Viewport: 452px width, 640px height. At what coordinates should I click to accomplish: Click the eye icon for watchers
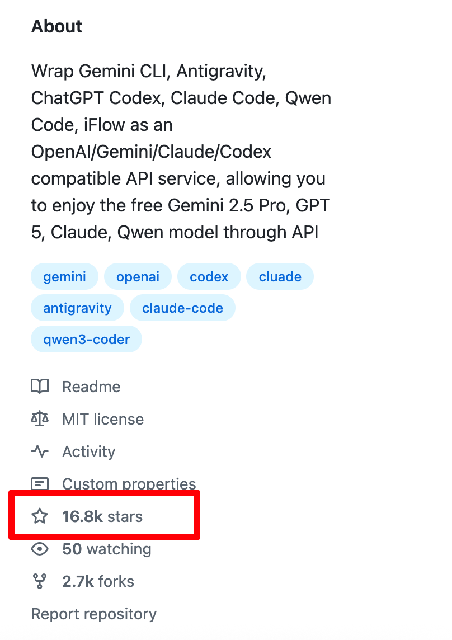pos(40,549)
